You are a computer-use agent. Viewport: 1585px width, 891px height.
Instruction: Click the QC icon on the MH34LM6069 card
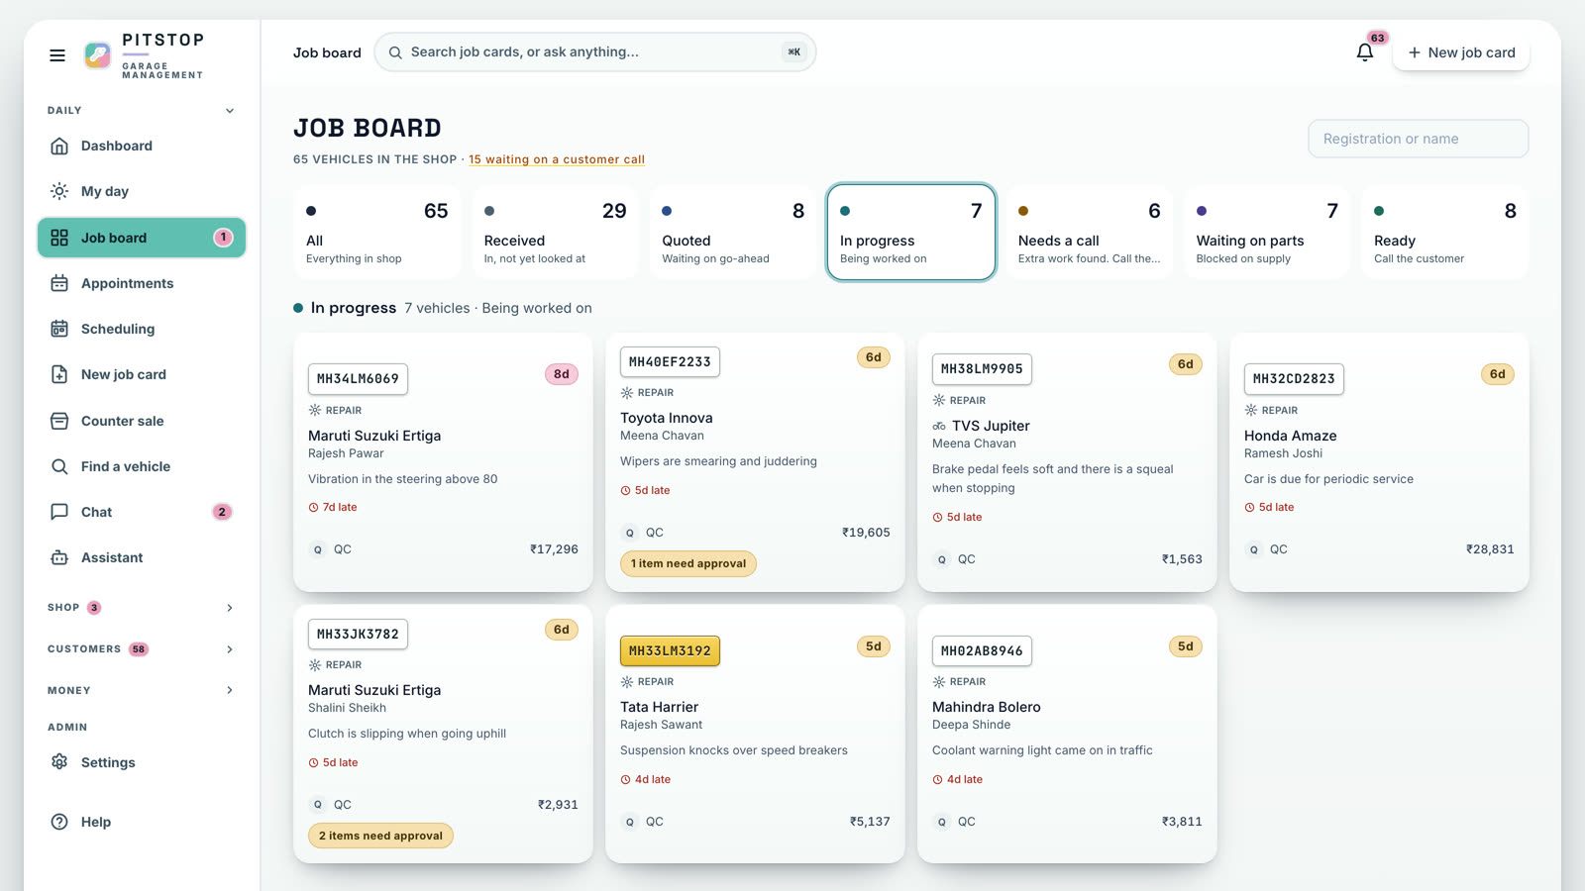coord(318,549)
